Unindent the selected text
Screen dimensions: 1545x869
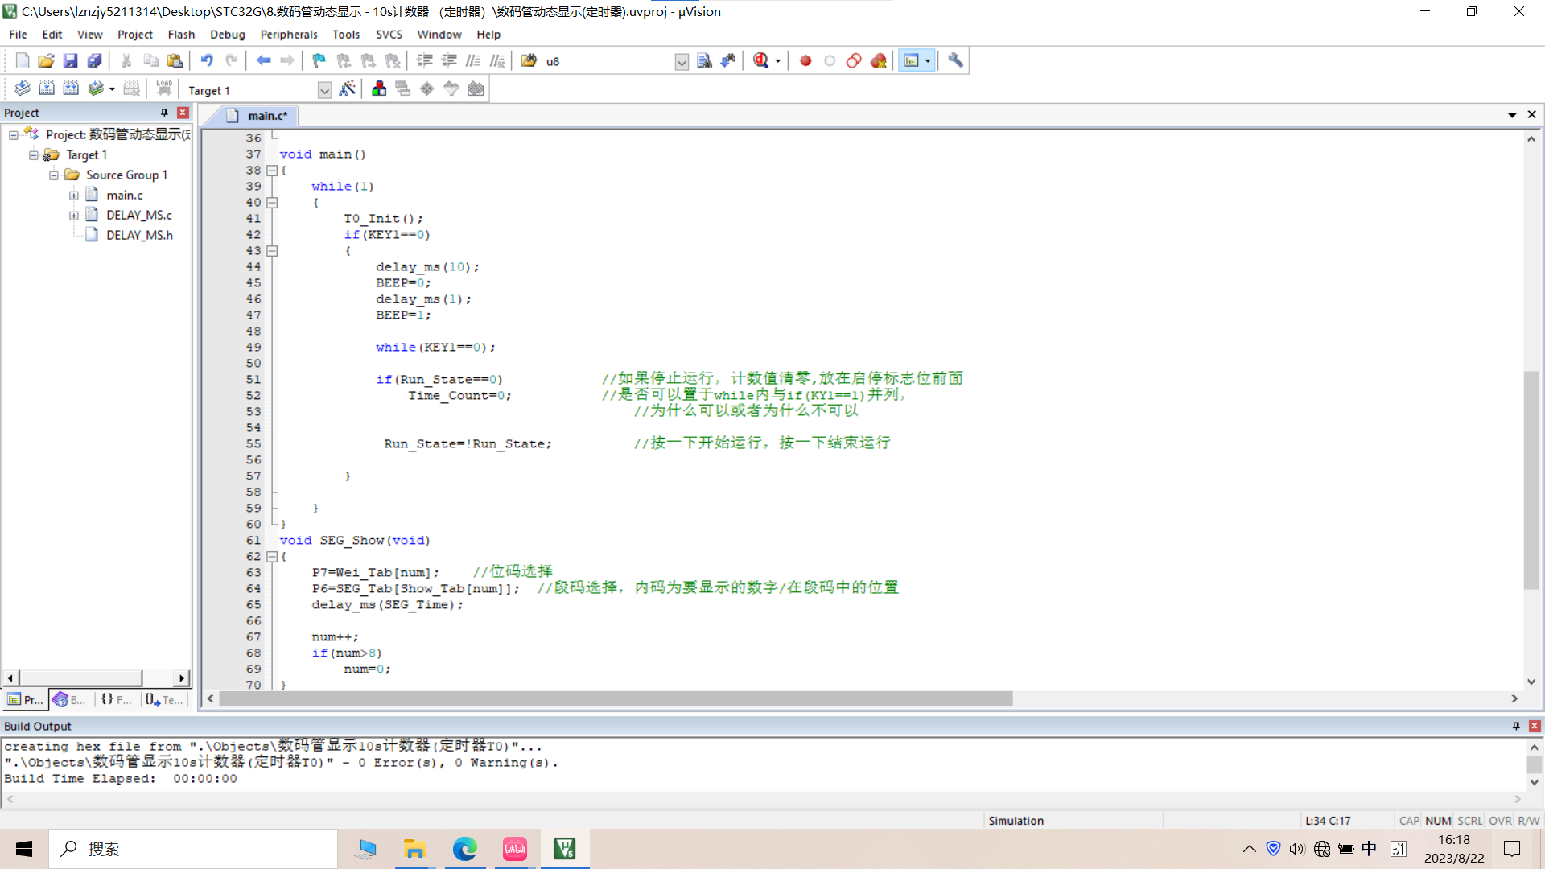tap(449, 60)
